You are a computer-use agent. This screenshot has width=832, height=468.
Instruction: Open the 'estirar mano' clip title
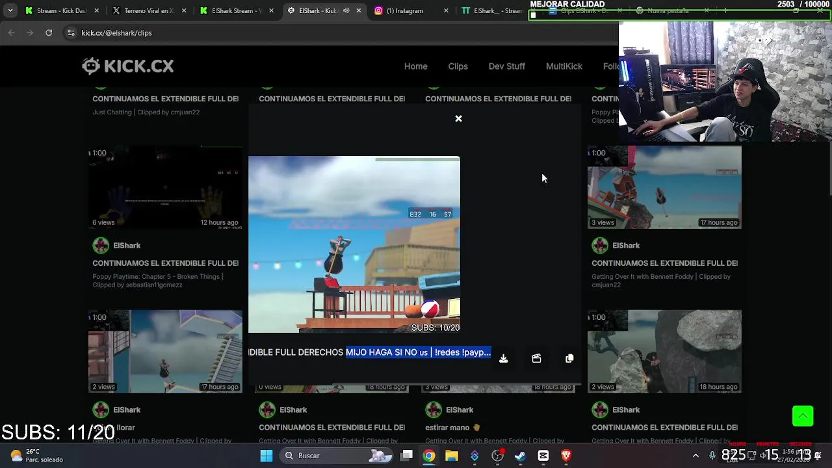point(452,428)
